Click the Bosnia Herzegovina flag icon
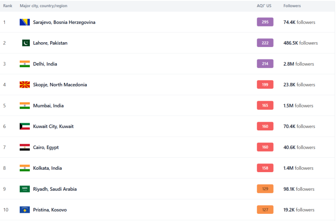 [x=24, y=22]
